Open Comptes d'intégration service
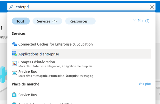Image resolution: width=160 pixels, height=104 pixels. tap(81, 64)
